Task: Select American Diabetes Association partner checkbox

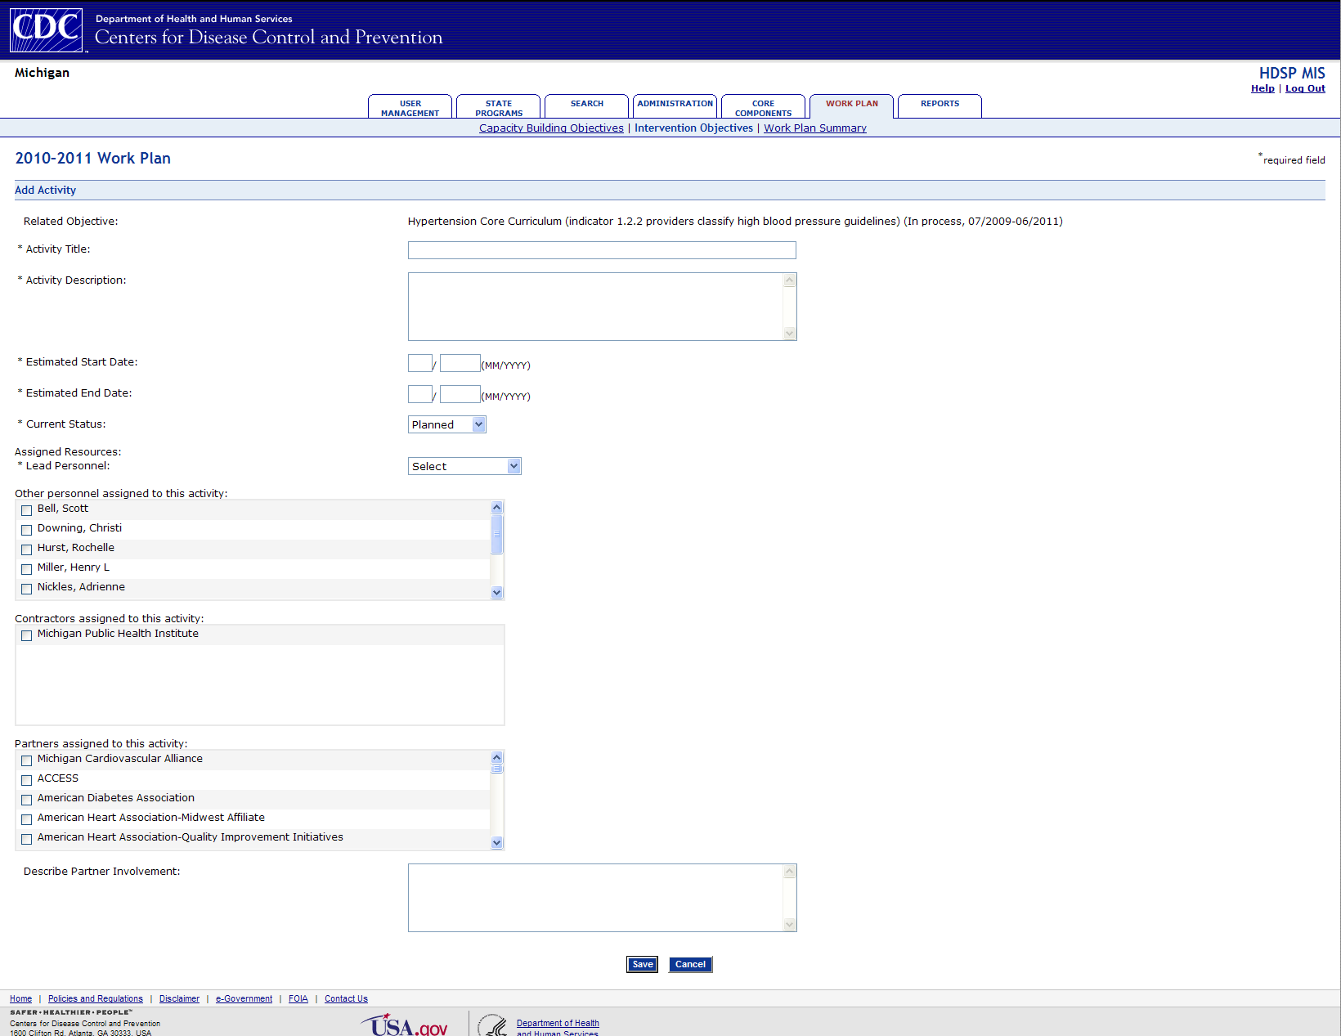Action: pos(27,800)
